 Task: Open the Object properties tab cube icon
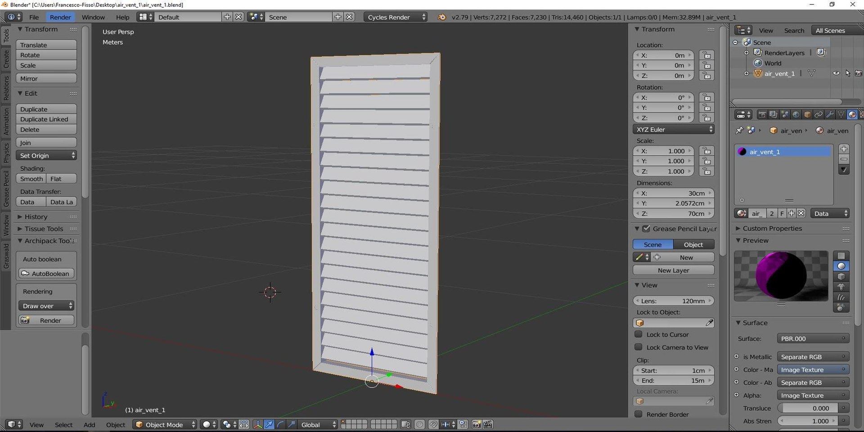click(807, 115)
